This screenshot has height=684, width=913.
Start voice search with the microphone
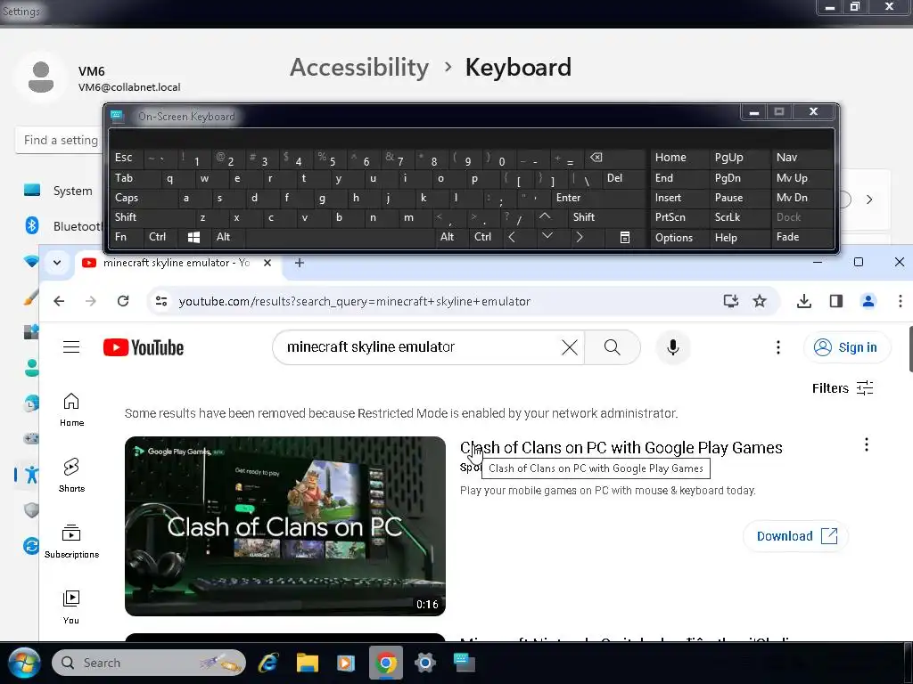click(x=672, y=347)
